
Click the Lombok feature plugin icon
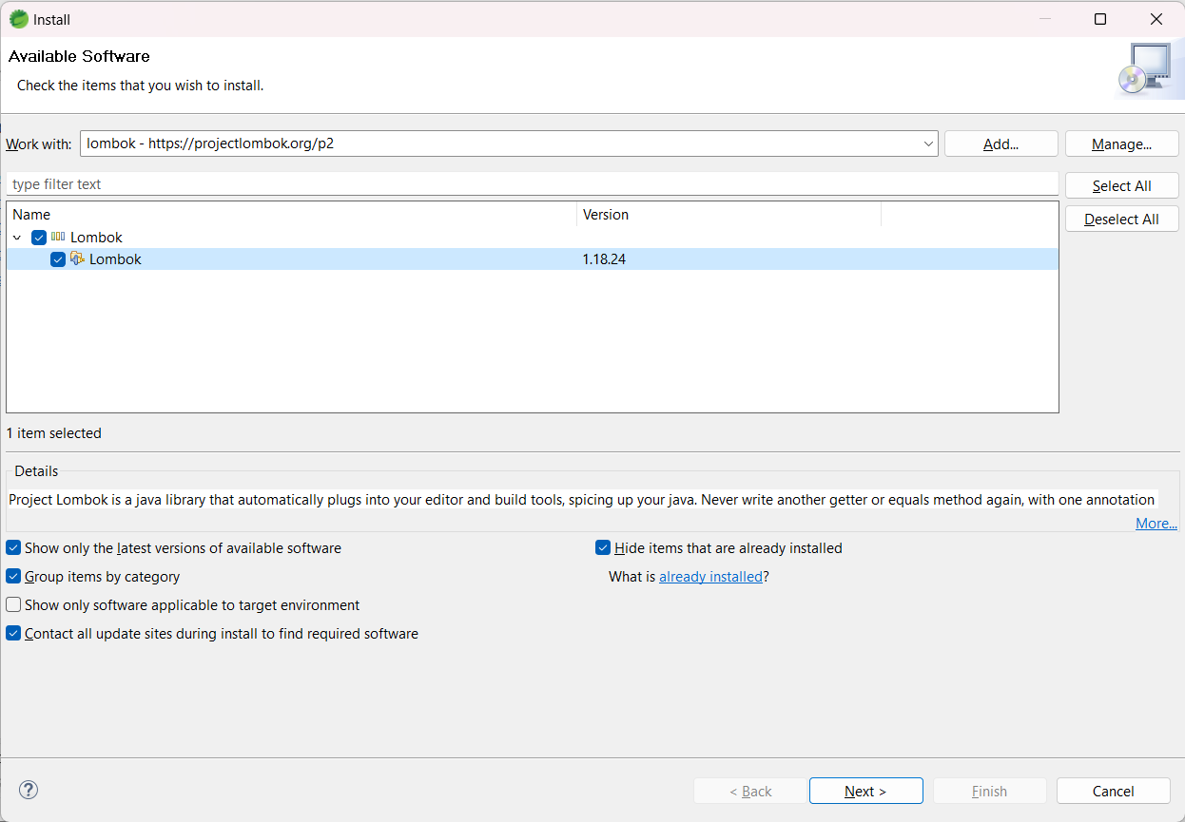click(x=78, y=259)
